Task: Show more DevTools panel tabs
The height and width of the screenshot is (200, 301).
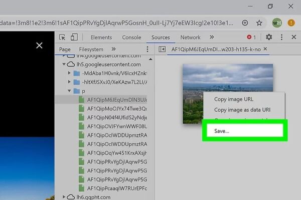Action: click(x=211, y=37)
